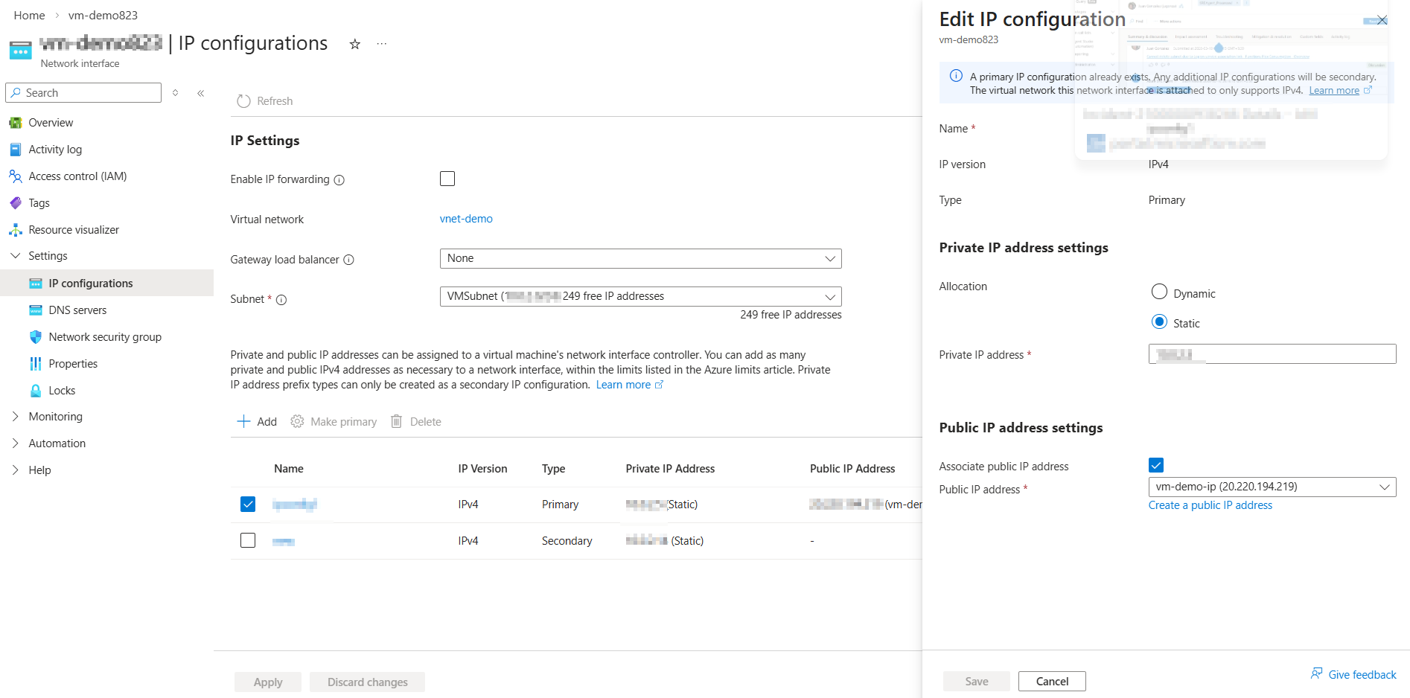Screen dimensions: 1410x698
Task: Open Learn more link in the info banner
Action: [1334, 91]
